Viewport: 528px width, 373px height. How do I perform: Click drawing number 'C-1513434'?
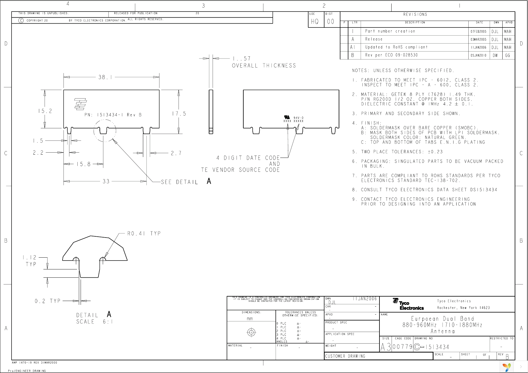pos(431,347)
